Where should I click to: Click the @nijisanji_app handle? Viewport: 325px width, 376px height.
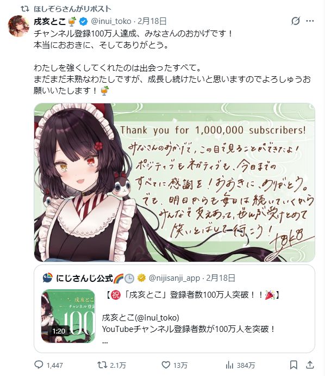coord(174,278)
